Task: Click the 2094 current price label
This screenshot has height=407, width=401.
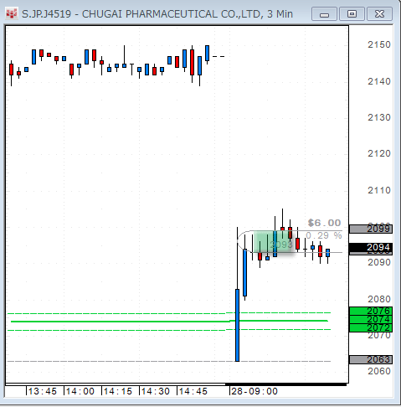Action: point(371,247)
